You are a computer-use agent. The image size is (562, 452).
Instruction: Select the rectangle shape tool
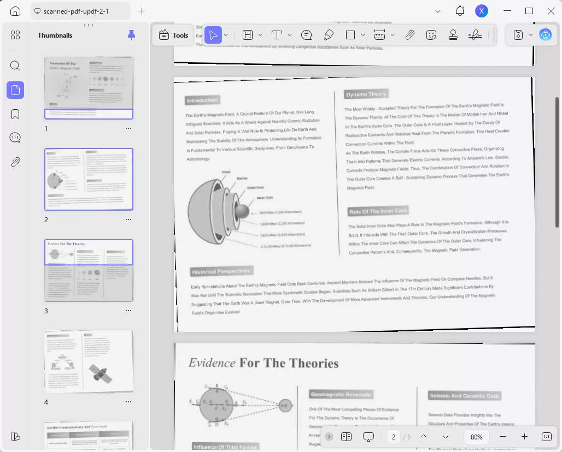click(350, 35)
